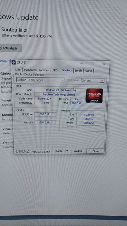Viewport: 127px width, 226px height.
Task: Click the Ultima verificare text in Windows Update
Action: click(x=27, y=36)
